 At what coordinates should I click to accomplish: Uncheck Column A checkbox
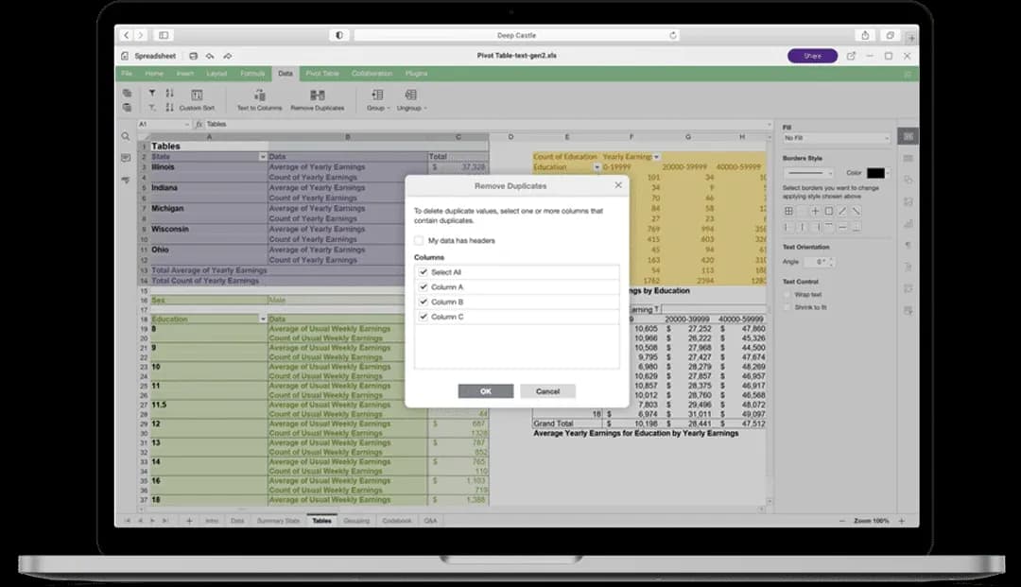[x=424, y=287]
